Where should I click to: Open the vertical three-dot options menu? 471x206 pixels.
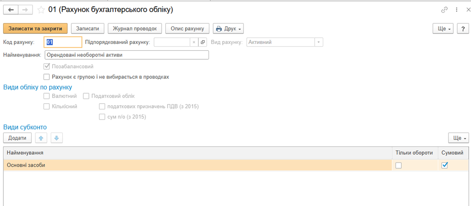457,10
